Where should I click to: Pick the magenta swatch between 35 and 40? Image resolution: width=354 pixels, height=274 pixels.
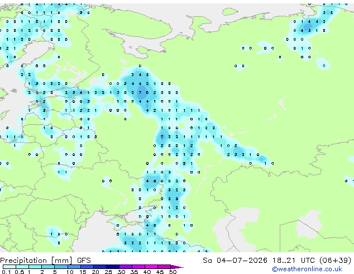click(x=138, y=267)
